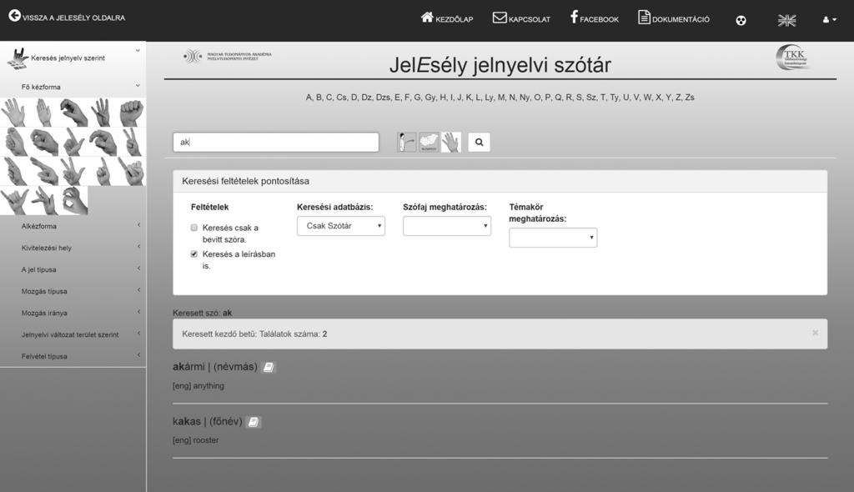Click letter Zs in the alphabet index
Screen dimensions: 854x492
pos(690,98)
